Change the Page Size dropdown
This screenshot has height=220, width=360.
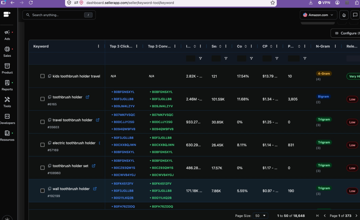point(261,216)
